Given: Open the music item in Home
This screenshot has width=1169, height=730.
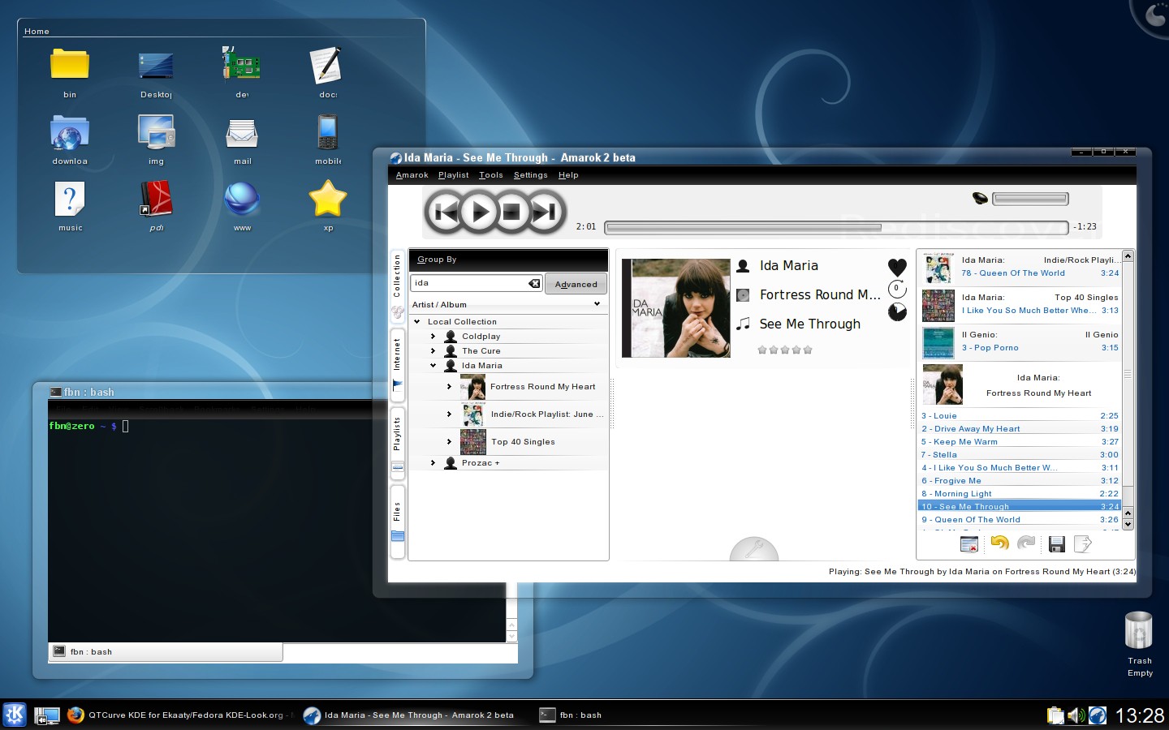Looking at the screenshot, I should coord(70,206).
